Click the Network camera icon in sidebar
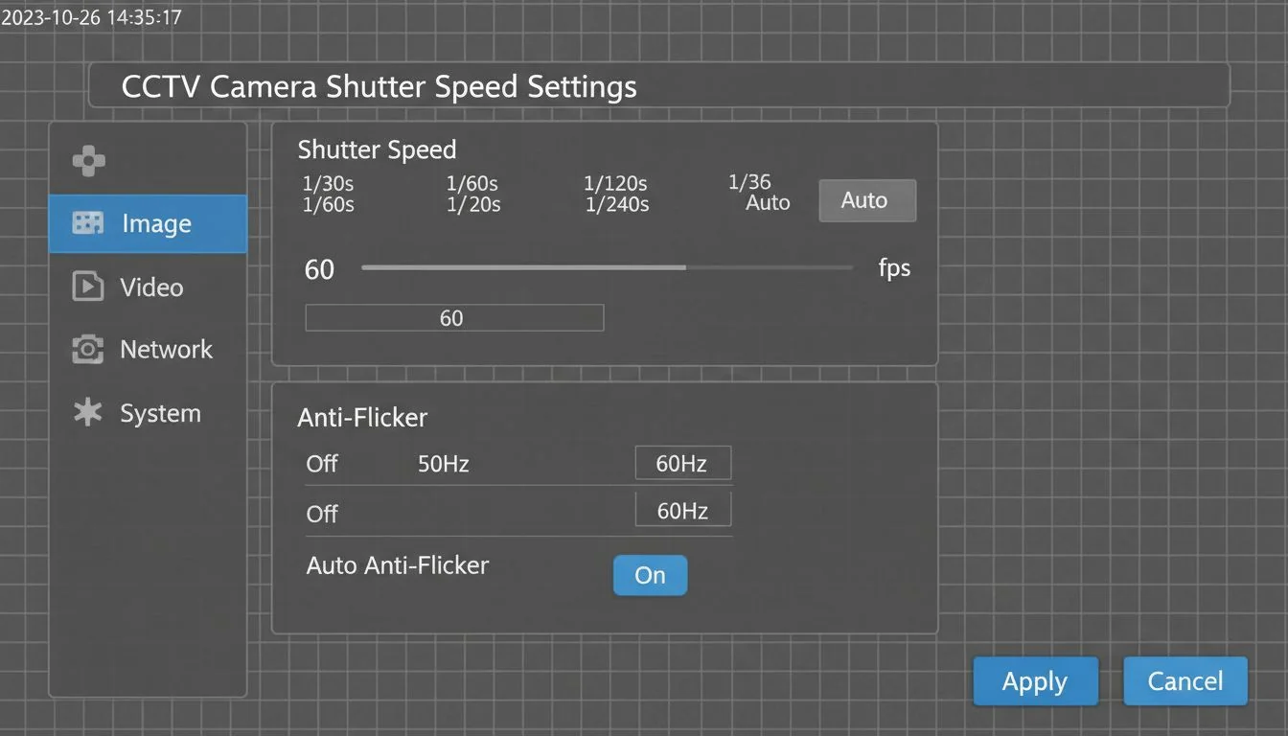This screenshot has width=1288, height=736. [x=88, y=350]
